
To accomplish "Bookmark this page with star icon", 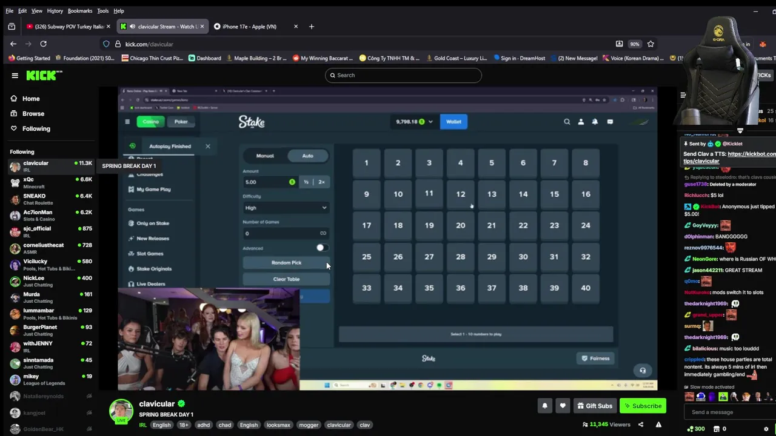I will pyautogui.click(x=651, y=44).
